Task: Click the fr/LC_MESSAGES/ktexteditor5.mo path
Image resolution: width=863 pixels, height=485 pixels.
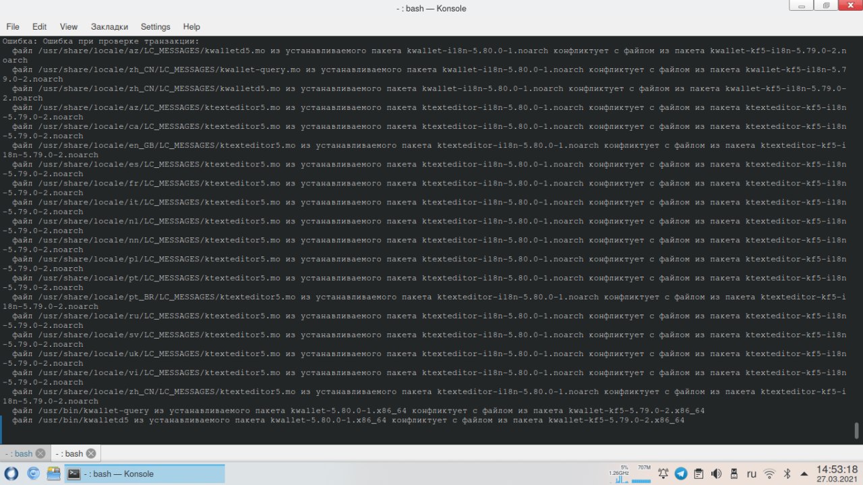Action: click(158, 183)
